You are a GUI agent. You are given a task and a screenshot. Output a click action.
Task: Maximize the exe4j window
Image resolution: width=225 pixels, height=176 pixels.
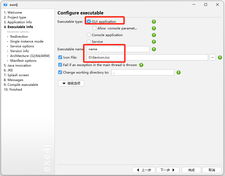[x=206, y=5]
